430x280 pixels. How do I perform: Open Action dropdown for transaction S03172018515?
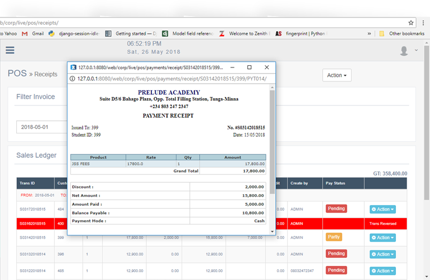point(383,210)
